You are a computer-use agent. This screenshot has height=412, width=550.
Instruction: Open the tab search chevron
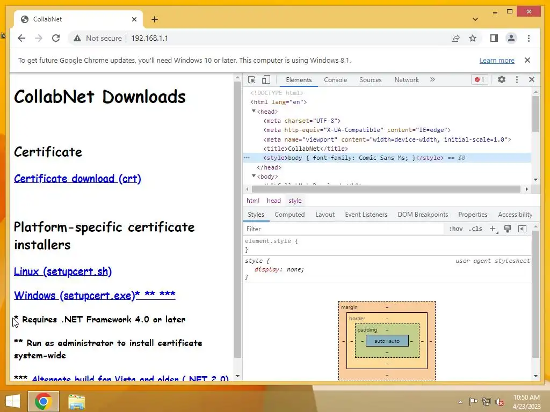(475, 19)
